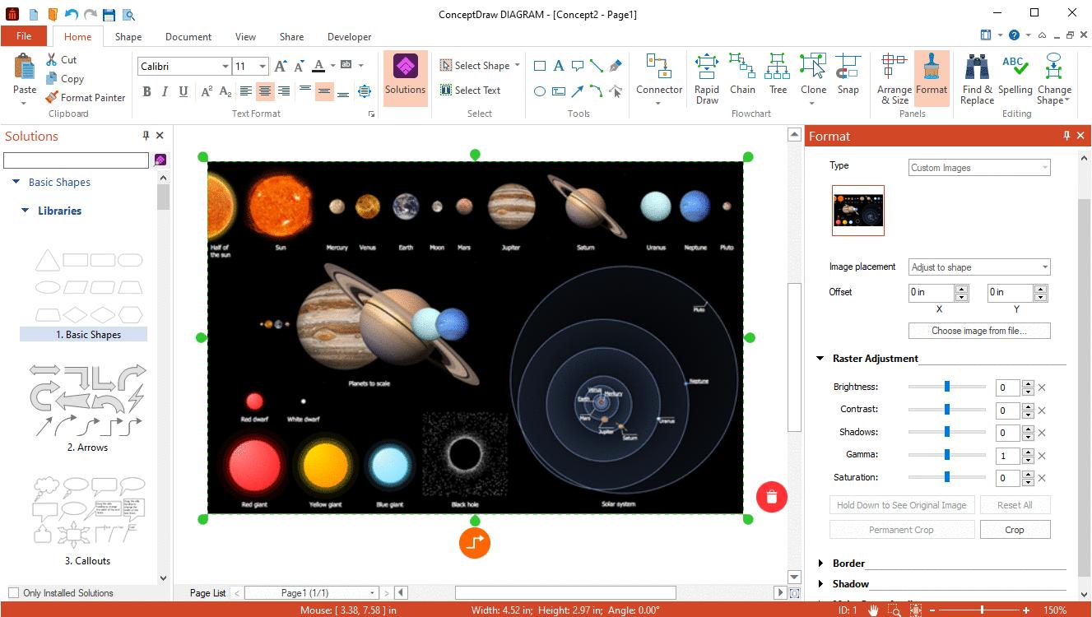Select the Format Painter tool
Viewport: 1092px width, 617px height.
[x=86, y=97]
